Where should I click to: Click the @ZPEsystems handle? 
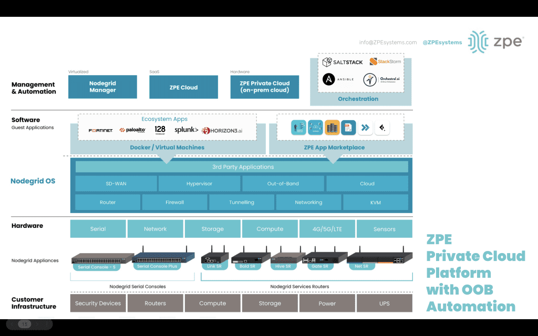coord(442,42)
